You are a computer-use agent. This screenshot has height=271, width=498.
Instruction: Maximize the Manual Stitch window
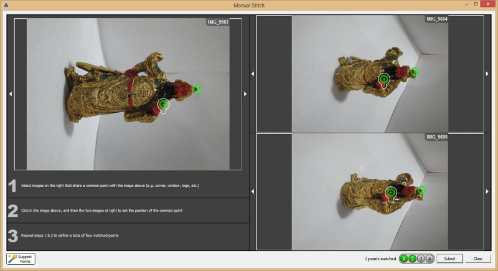476,4
